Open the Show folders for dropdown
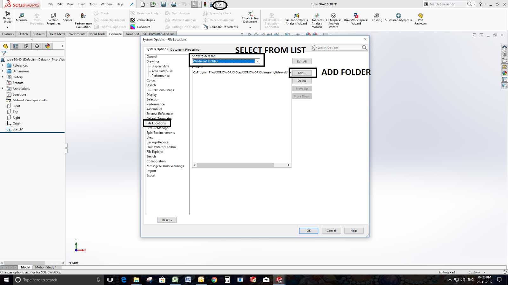The width and height of the screenshot is (508, 285). coord(257,61)
